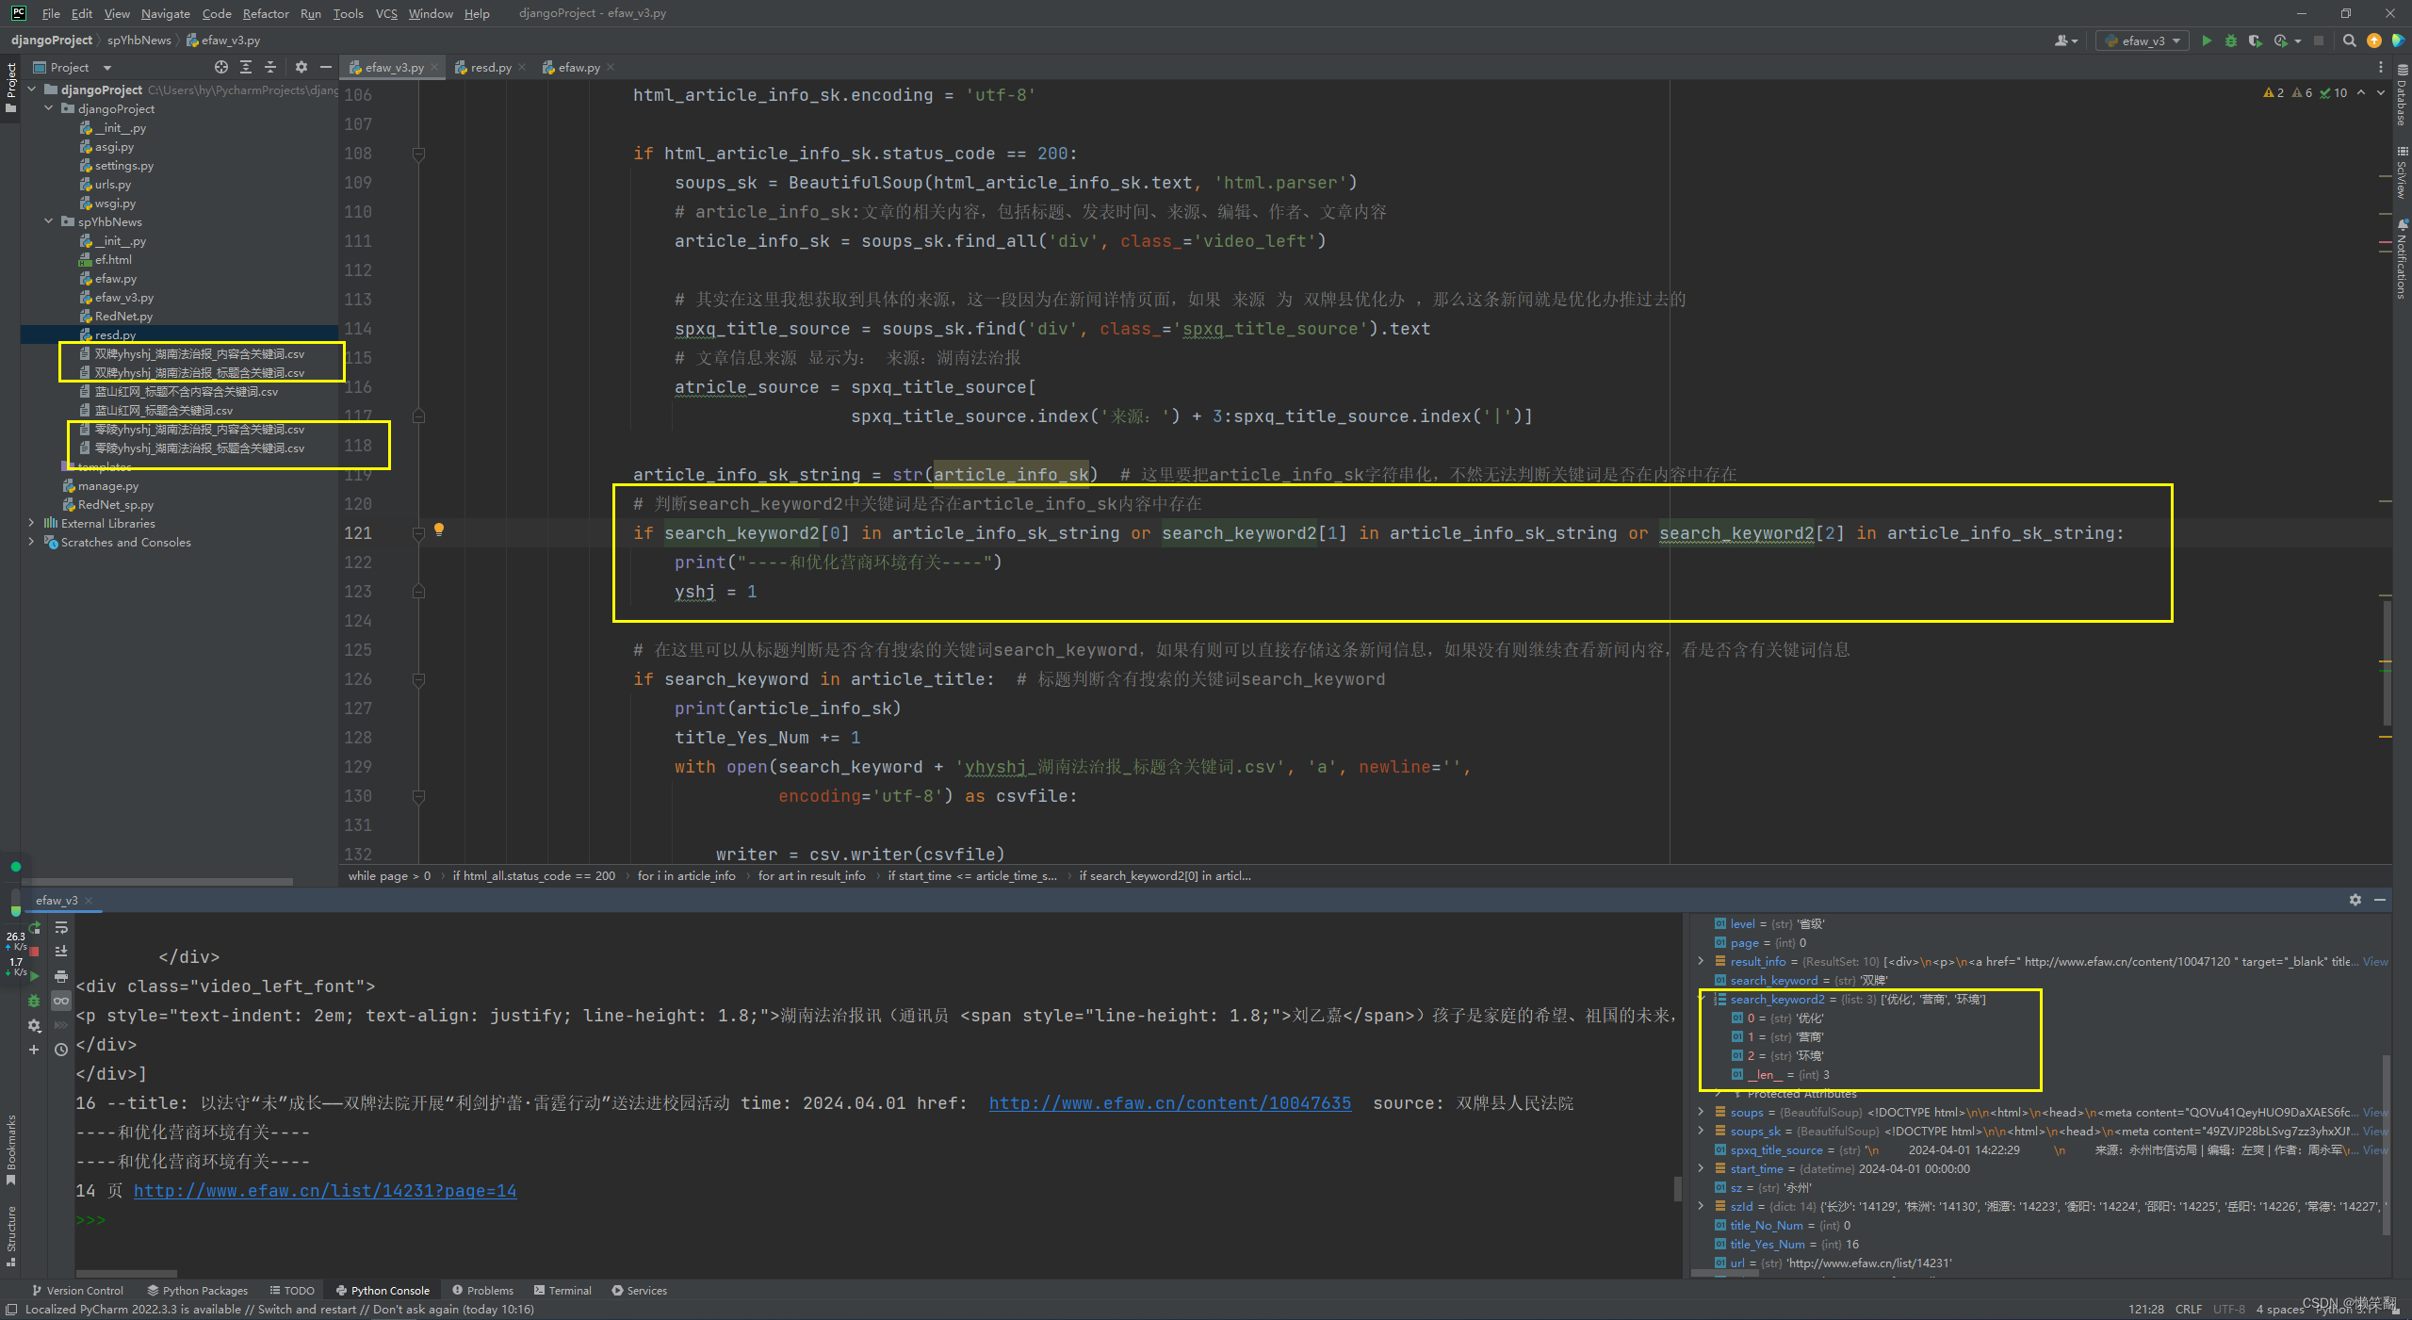2412x1320 pixels.
Task: Open Search Everywhere via the magnifier icon
Action: point(2350,41)
